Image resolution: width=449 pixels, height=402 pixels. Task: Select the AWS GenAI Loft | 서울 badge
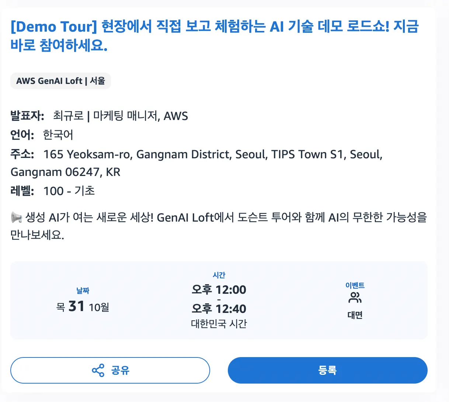point(60,81)
